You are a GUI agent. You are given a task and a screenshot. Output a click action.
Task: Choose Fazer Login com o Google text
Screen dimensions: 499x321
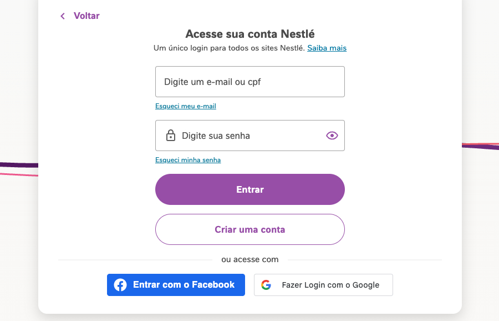330,285
